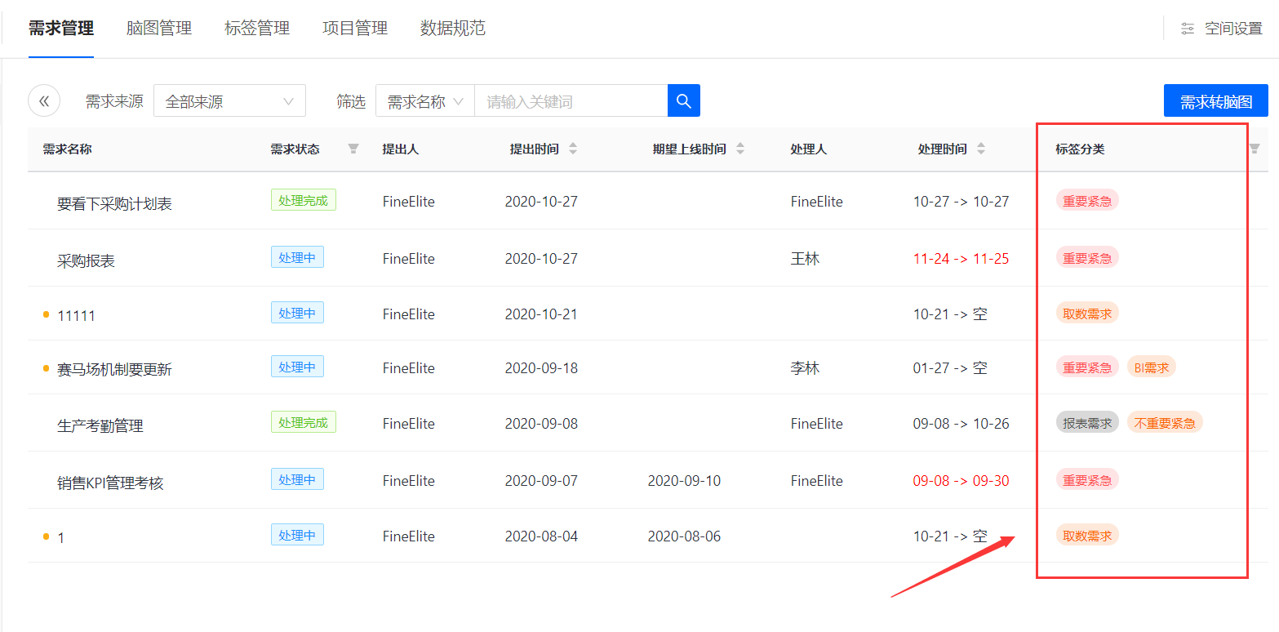This screenshot has width=1279, height=632.
Task: Switch to 标签管理 tab
Action: coord(257,29)
